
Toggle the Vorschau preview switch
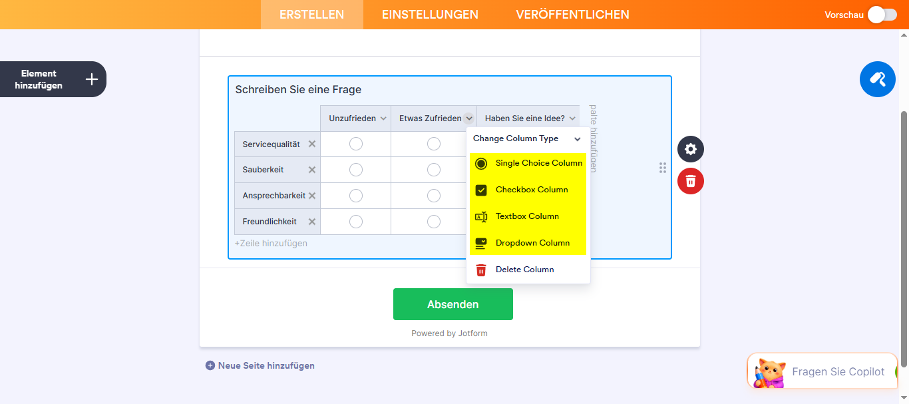(x=882, y=15)
